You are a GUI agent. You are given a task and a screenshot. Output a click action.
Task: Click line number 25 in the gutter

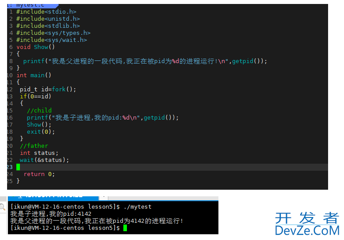[x=10, y=181]
